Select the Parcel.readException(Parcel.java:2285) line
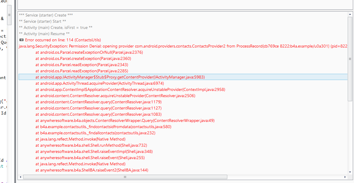The height and width of the screenshot is (183, 354). 82,71
